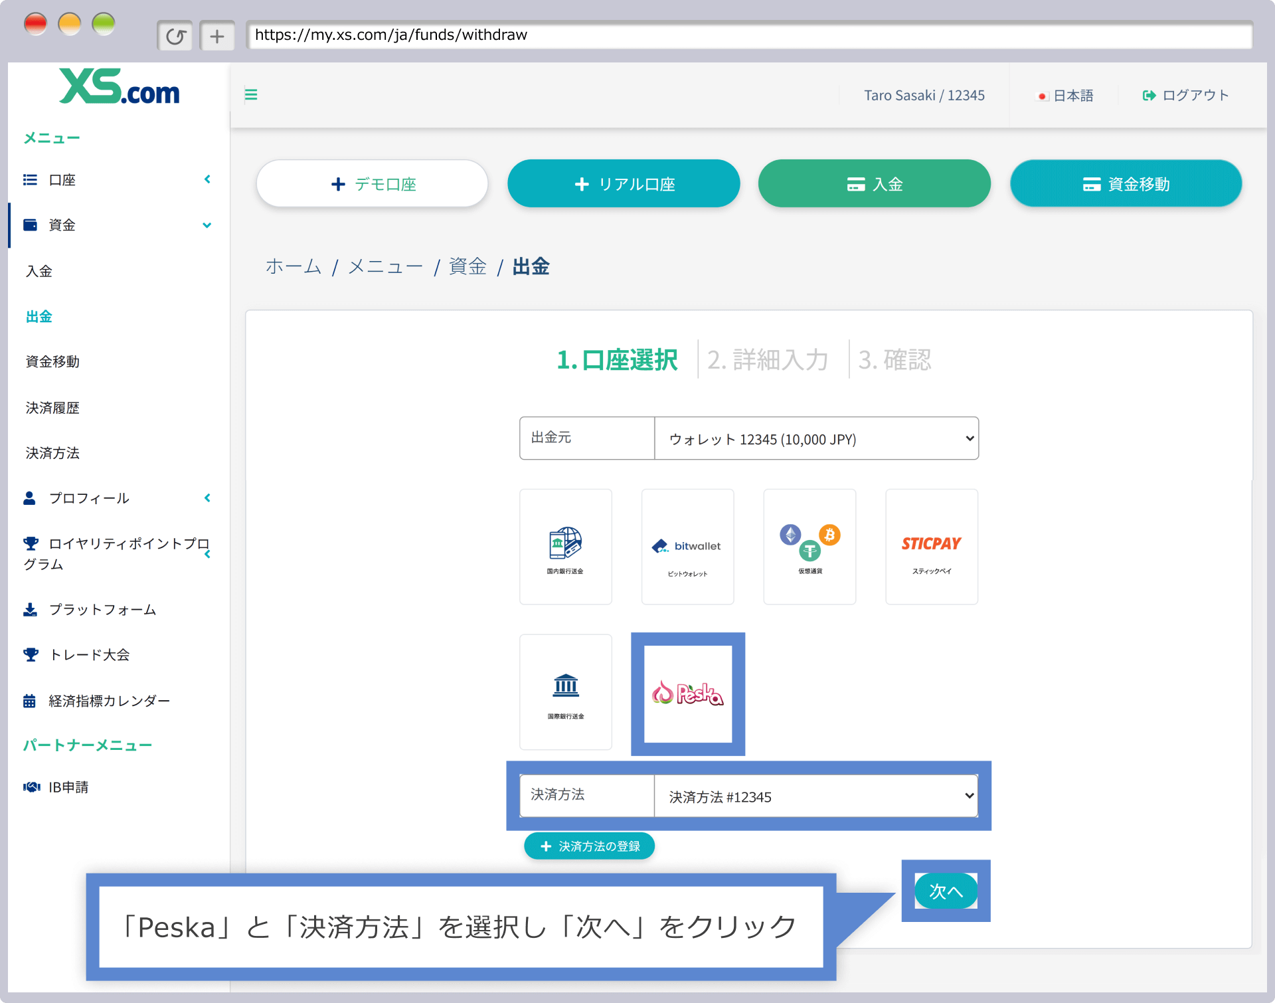Viewport: 1275px width, 1003px height.
Task: Click the ログアウト link
Action: pyautogui.click(x=1196, y=96)
